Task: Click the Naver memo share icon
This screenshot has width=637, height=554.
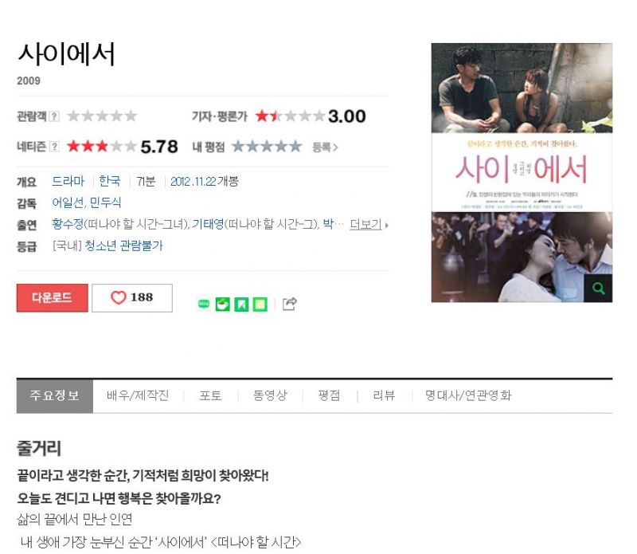Action: pos(260,305)
